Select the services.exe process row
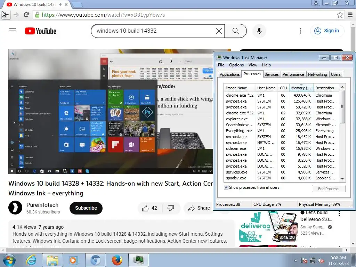The height and width of the screenshot is (267, 356). pos(282,172)
